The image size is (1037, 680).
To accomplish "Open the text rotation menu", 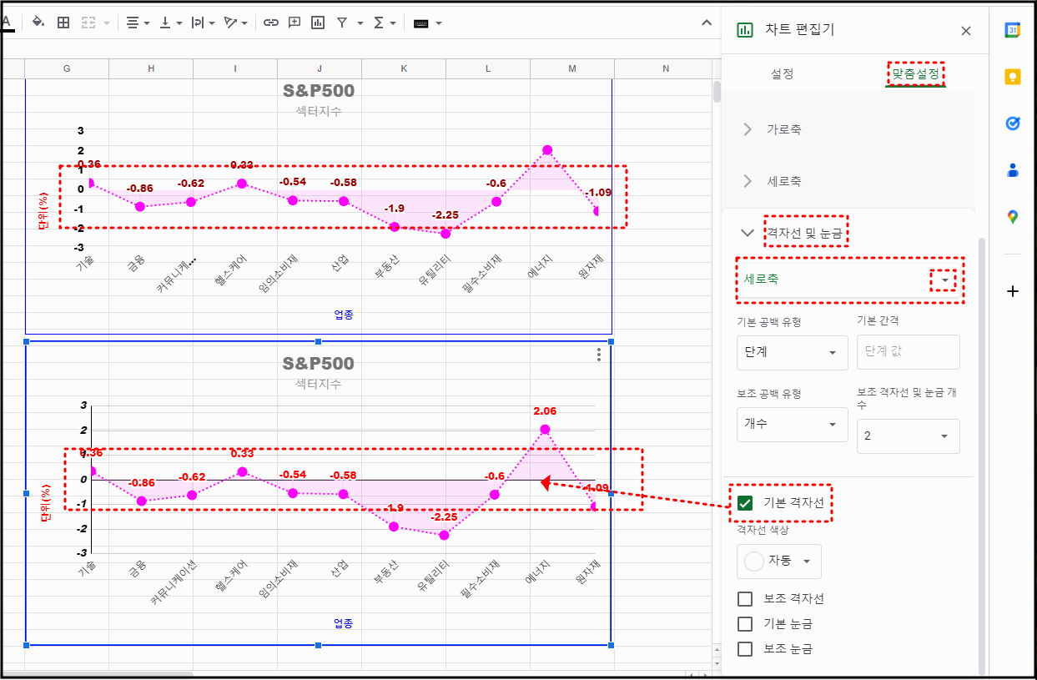I will click(236, 23).
